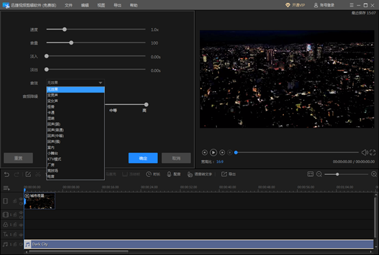Click the 速度 speed slider handle

[65, 29]
